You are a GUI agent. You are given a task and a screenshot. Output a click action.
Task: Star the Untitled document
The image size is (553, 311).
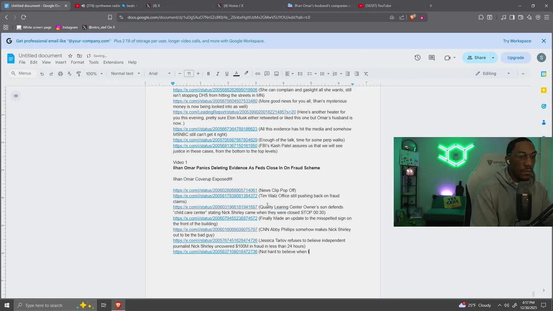click(70, 56)
